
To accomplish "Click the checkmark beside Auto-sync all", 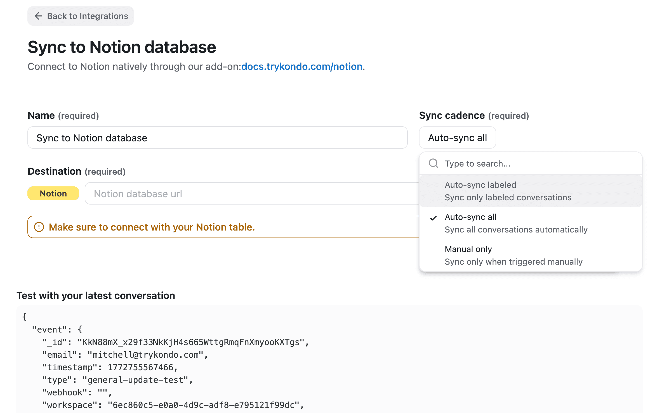I will (x=433, y=218).
